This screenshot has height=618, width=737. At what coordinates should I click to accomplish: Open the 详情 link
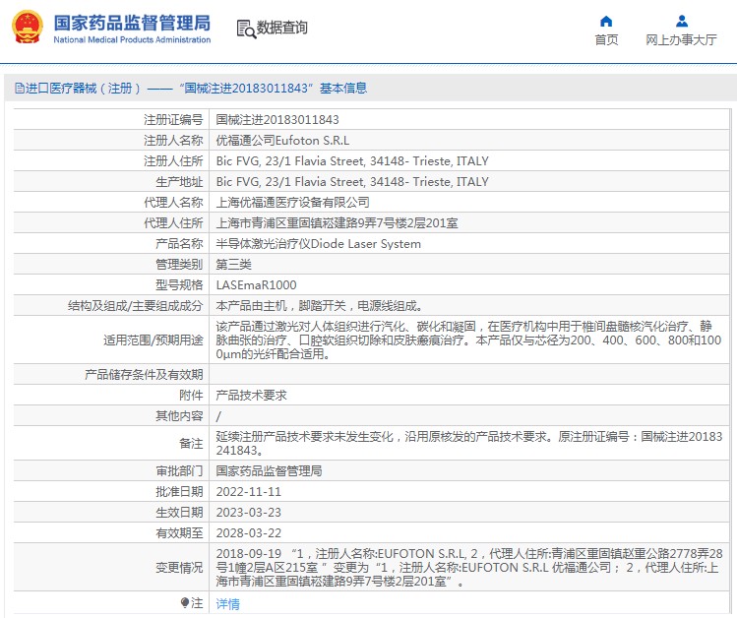click(x=227, y=603)
